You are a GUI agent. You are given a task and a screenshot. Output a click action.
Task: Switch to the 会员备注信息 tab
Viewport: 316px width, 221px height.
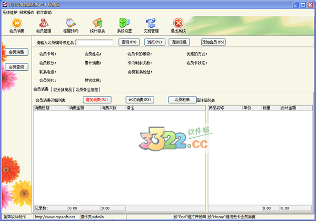click(x=87, y=90)
